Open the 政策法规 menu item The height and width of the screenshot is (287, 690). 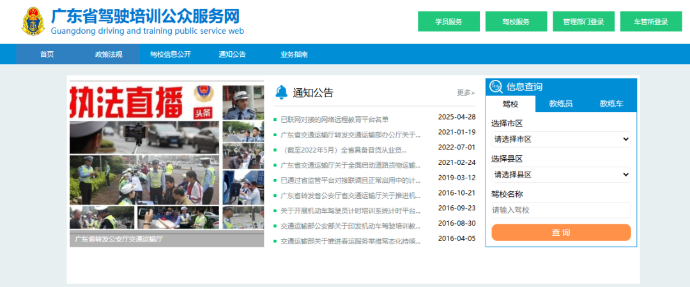(109, 54)
